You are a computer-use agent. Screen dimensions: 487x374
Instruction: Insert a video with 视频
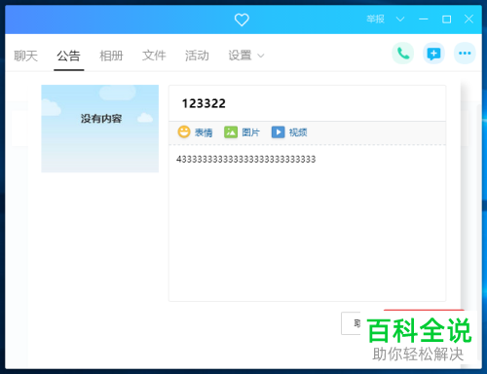[289, 132]
